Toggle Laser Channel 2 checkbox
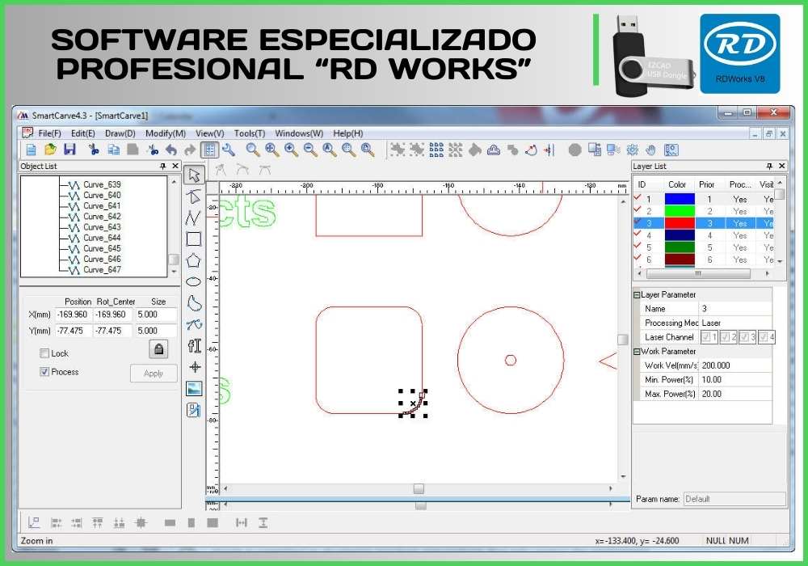This screenshot has height=566, width=808. click(726, 337)
